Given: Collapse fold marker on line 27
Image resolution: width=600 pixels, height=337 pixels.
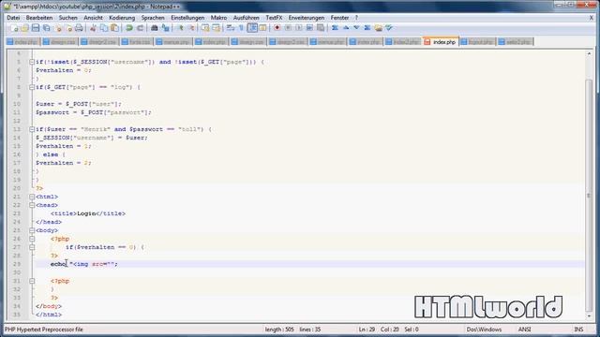Looking at the screenshot, I should pyautogui.click(x=32, y=247).
